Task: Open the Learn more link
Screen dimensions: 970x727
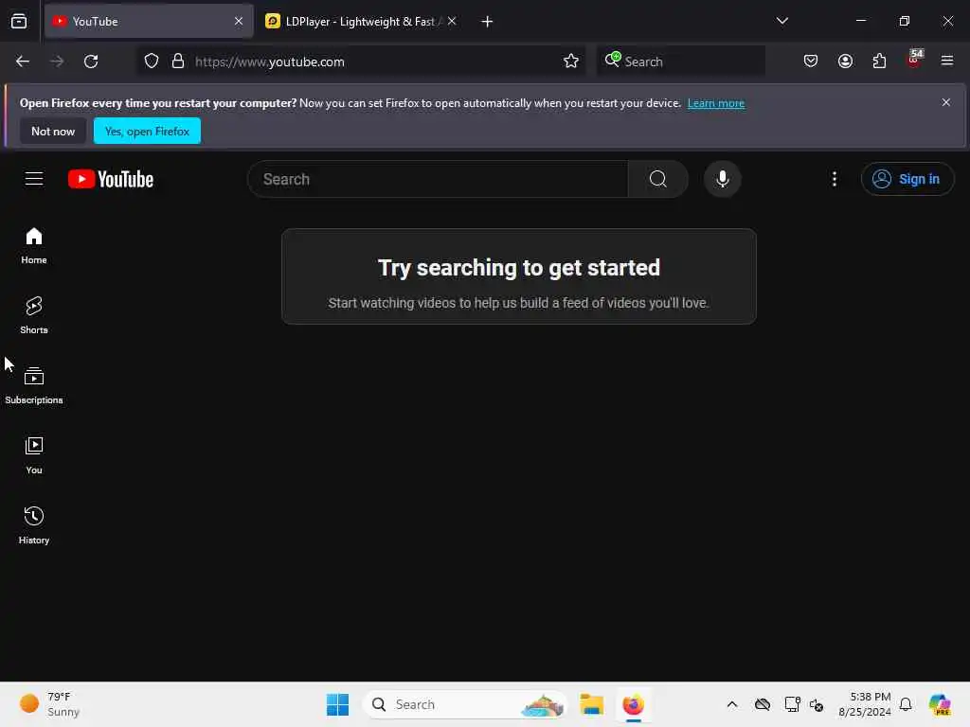Action: [716, 103]
